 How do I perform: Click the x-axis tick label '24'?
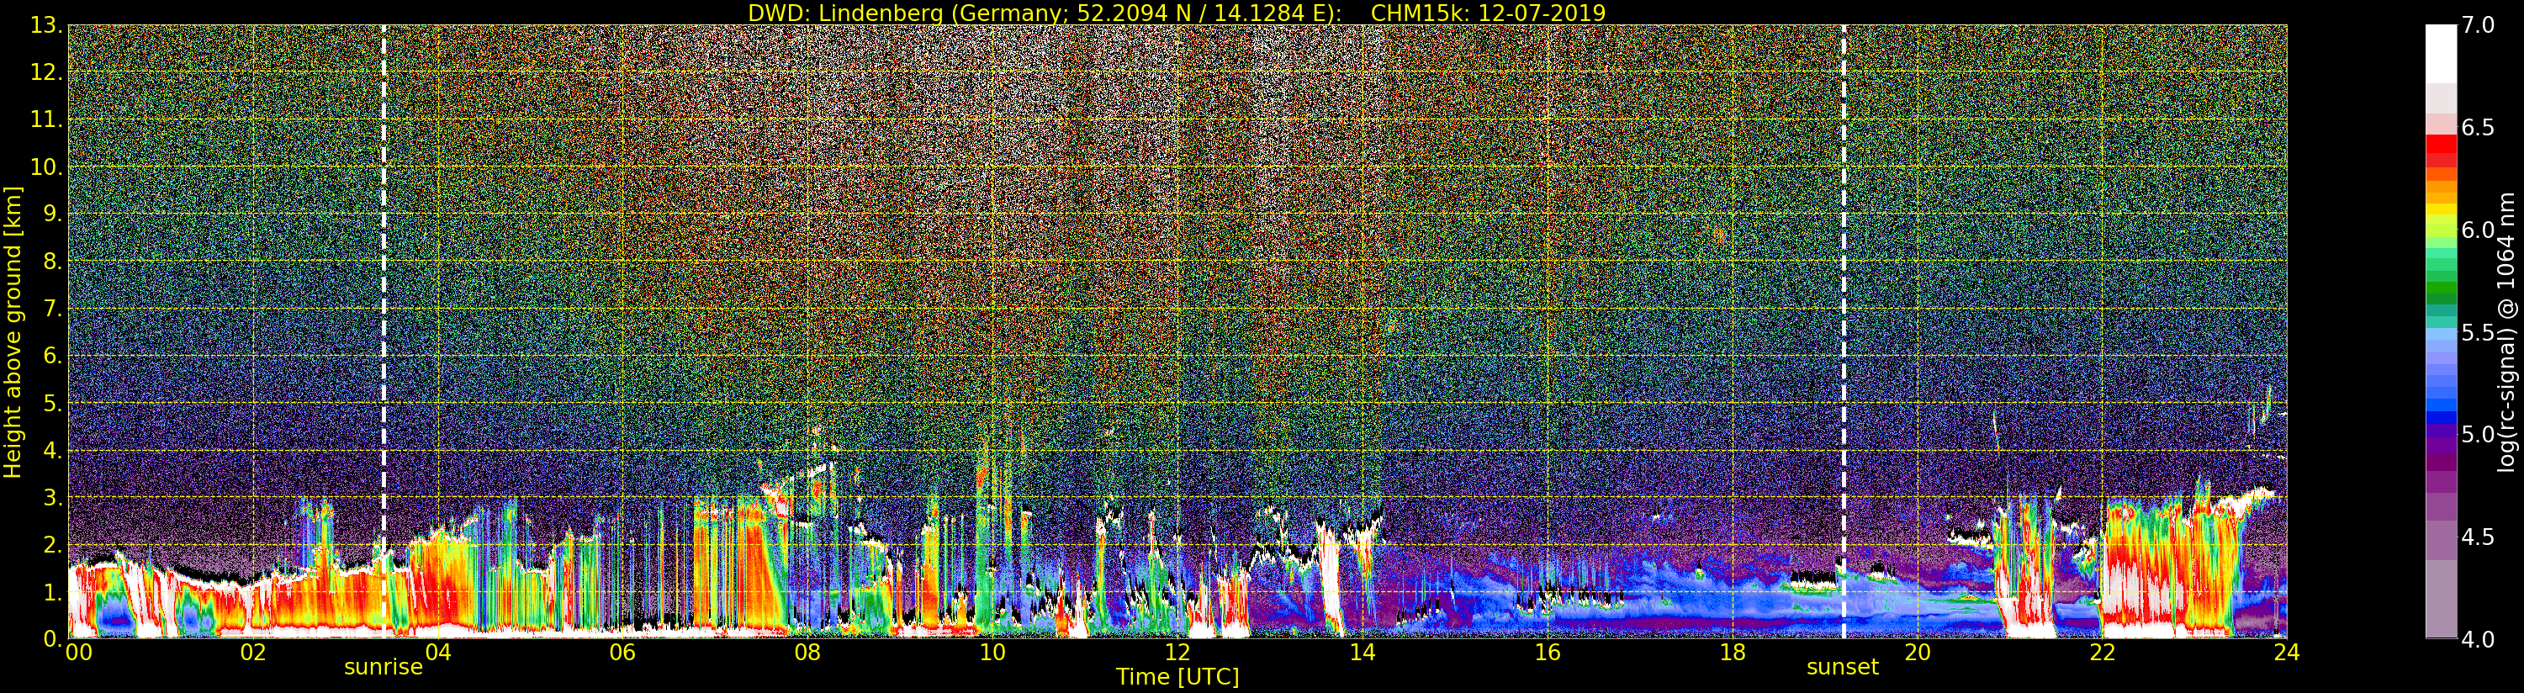pyautogui.click(x=2287, y=653)
